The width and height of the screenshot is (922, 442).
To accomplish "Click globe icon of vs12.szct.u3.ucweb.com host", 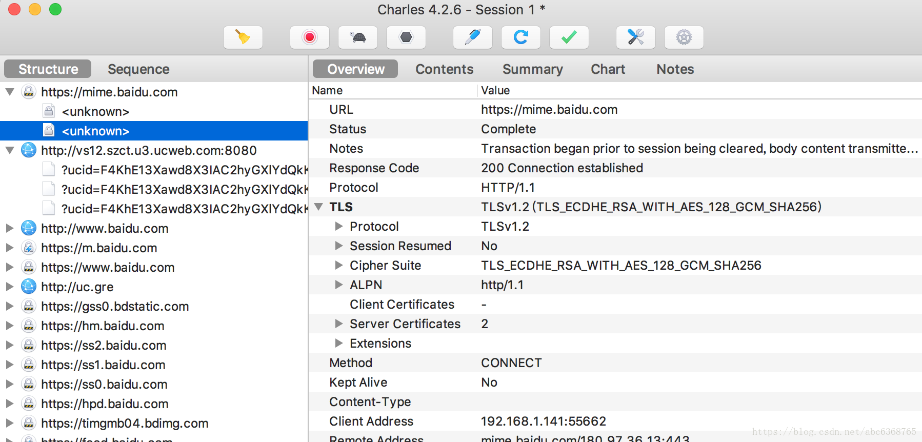I will [29, 150].
